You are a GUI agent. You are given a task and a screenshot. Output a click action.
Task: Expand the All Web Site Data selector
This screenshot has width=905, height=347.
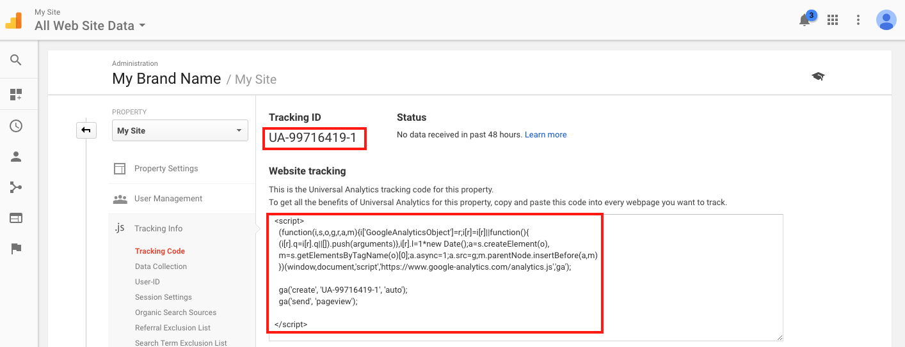(x=90, y=26)
